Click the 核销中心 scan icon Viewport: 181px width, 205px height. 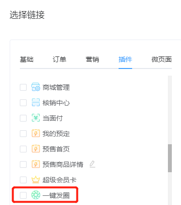coord(36,102)
